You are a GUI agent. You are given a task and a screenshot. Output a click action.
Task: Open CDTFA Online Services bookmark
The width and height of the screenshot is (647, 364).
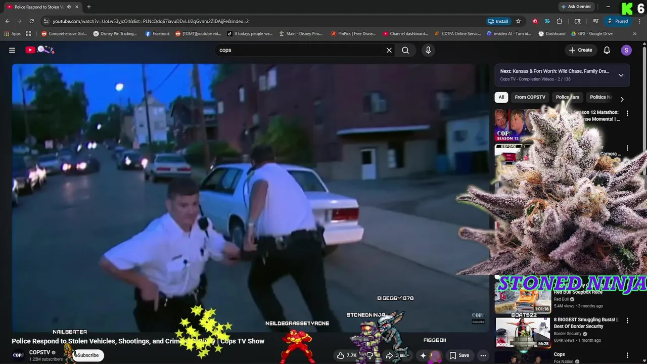click(x=458, y=34)
